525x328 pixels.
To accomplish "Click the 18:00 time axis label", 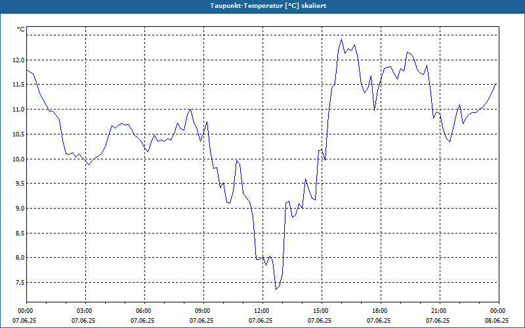I will (x=381, y=311).
